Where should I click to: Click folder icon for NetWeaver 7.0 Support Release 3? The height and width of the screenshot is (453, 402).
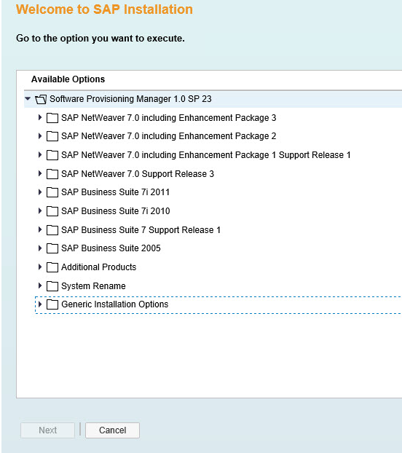(x=52, y=174)
